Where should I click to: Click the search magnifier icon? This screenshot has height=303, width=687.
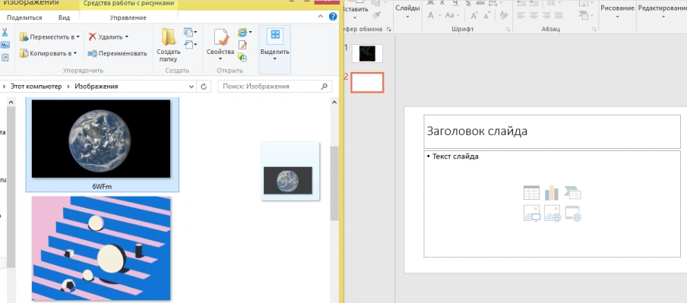[325, 87]
